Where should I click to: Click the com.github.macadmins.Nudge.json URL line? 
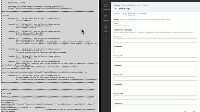[x=44, y=72]
